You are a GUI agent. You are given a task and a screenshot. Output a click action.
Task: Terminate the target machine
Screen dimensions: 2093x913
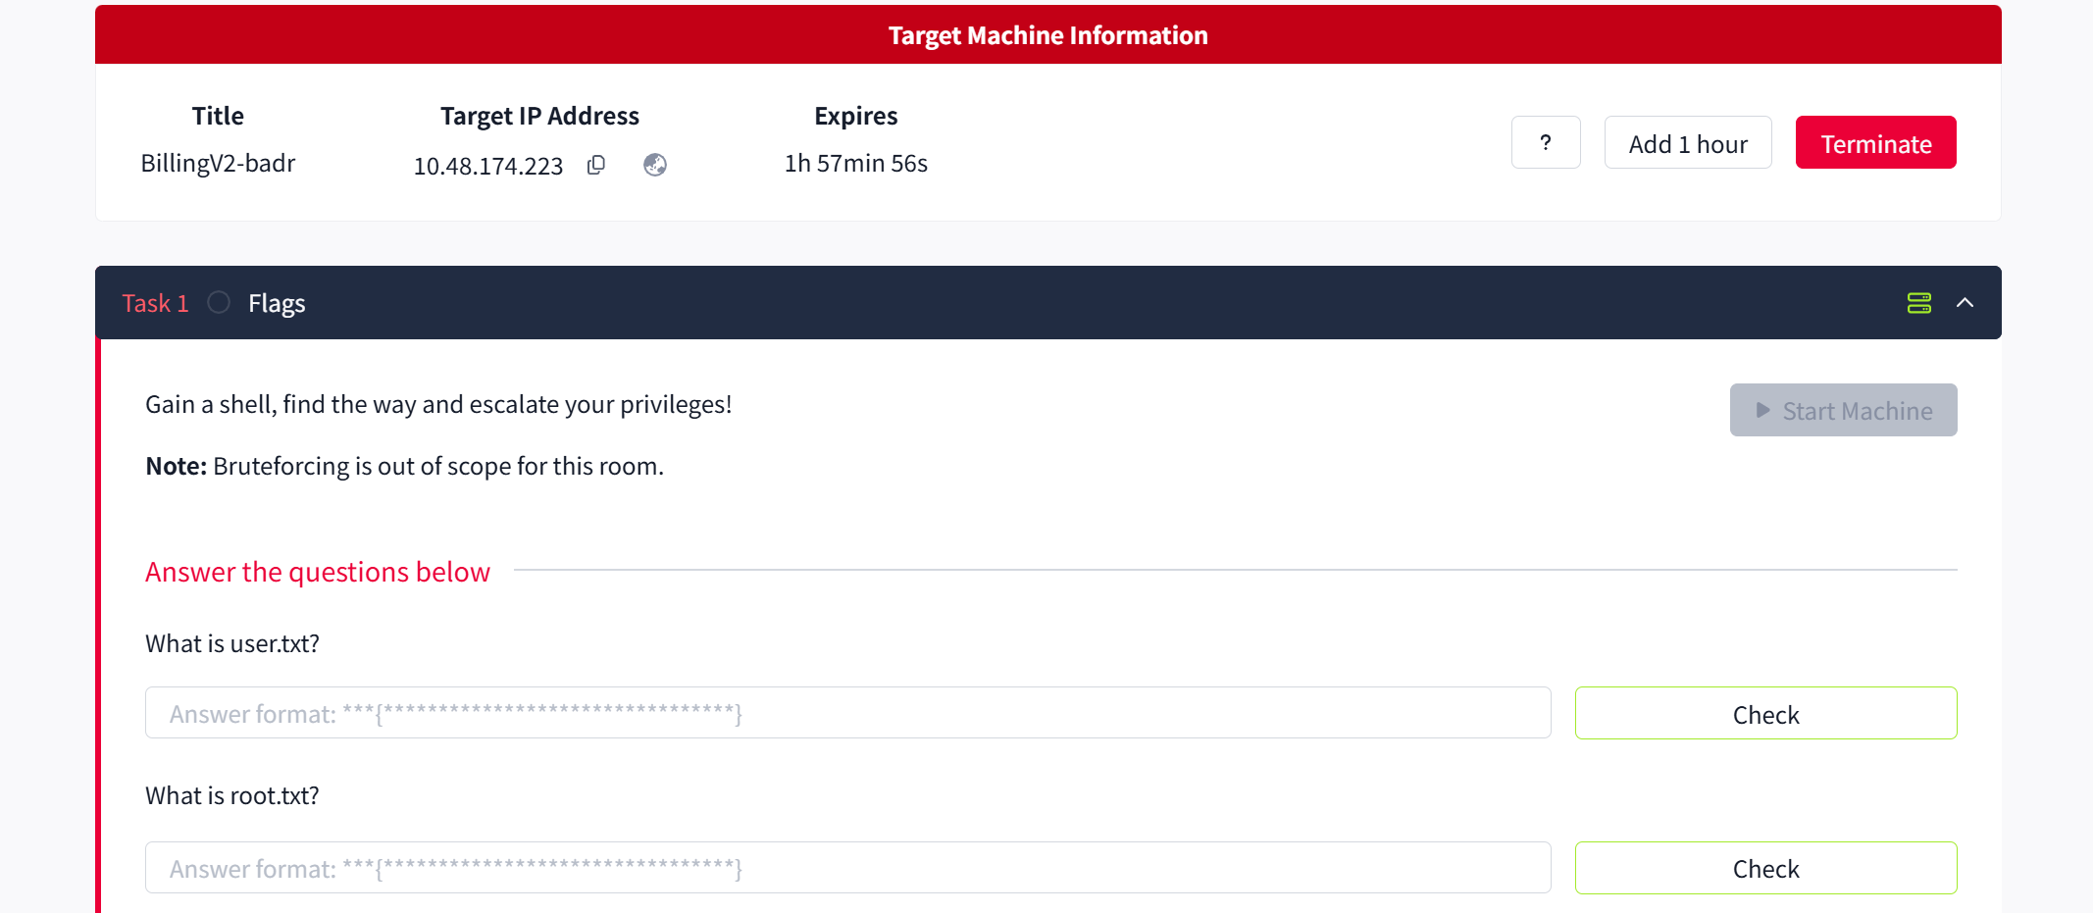[x=1875, y=143]
